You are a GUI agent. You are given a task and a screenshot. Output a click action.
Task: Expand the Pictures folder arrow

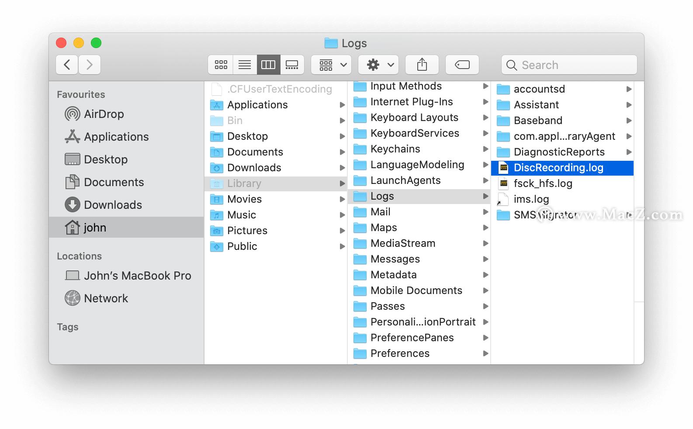point(342,231)
